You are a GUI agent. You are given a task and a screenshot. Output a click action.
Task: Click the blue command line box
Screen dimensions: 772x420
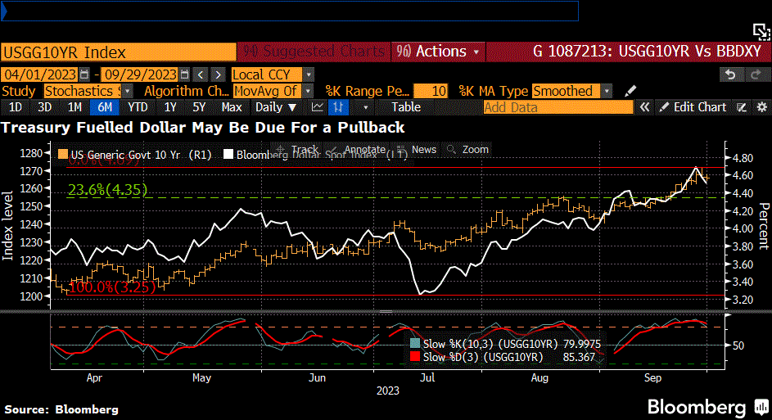[x=290, y=11]
